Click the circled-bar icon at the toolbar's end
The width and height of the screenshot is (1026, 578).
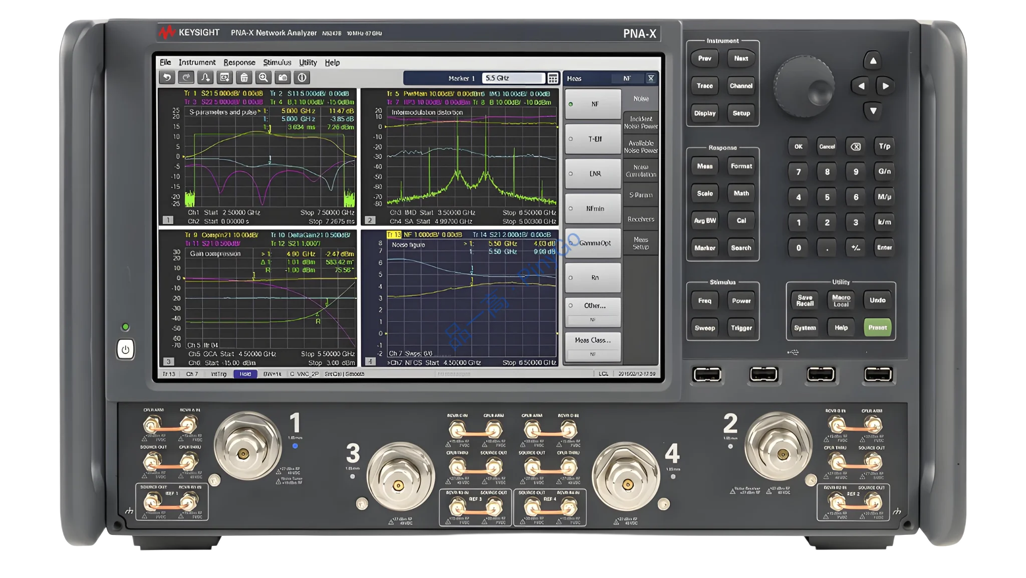coord(302,78)
